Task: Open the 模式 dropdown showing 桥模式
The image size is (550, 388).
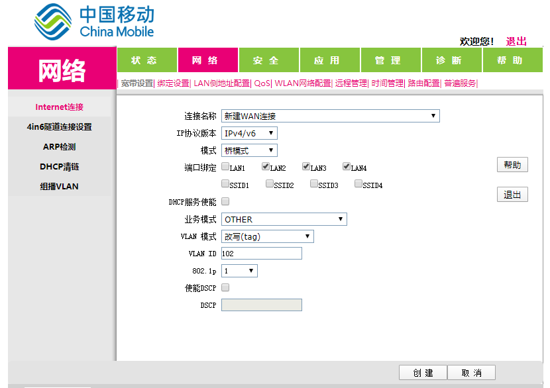Action: coord(249,150)
